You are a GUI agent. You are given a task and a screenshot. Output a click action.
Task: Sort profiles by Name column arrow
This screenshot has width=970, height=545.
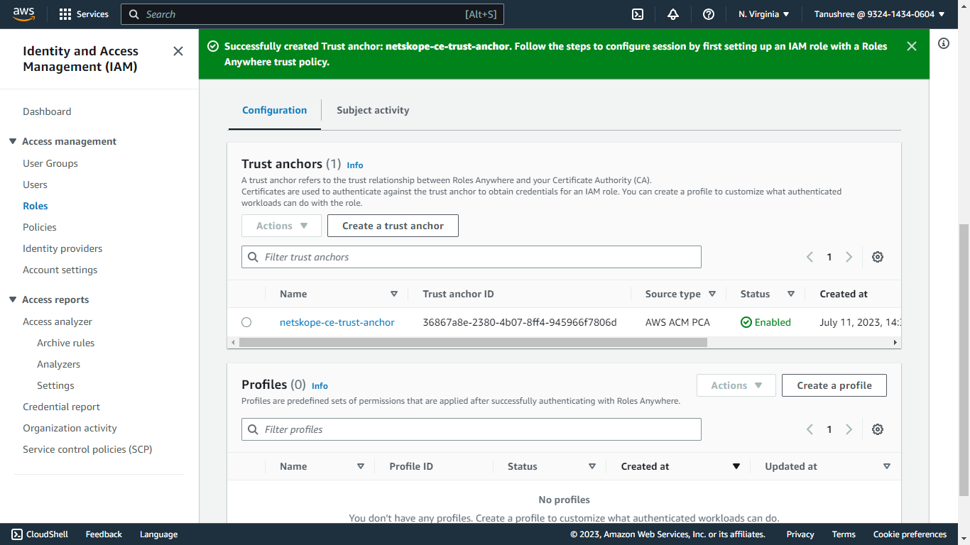361,466
